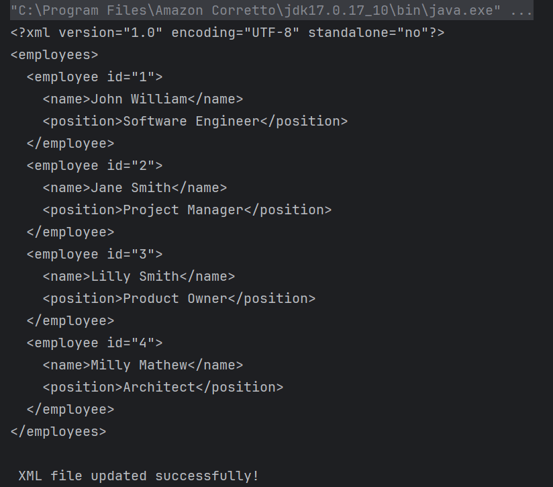Viewport: 553px width, 487px height.
Task: Click the Jane Smith name text
Action: pos(131,188)
